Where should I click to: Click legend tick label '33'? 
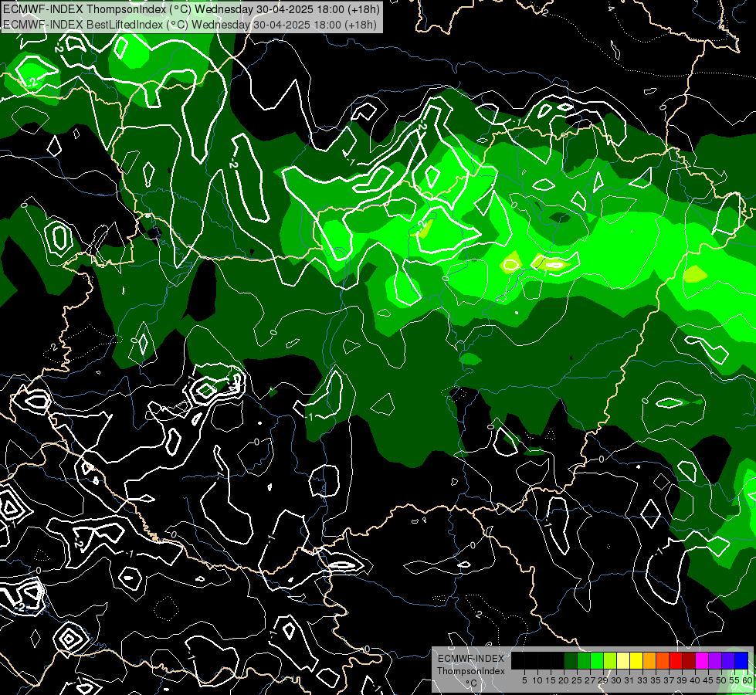pyautogui.click(x=642, y=680)
